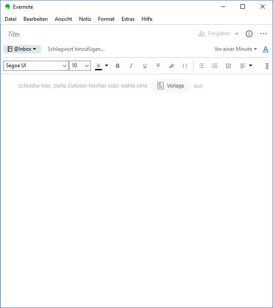Open the Vor einer Minute date dropdown
Image resolution: width=273 pixels, height=308 pixels.
pyautogui.click(x=236, y=49)
